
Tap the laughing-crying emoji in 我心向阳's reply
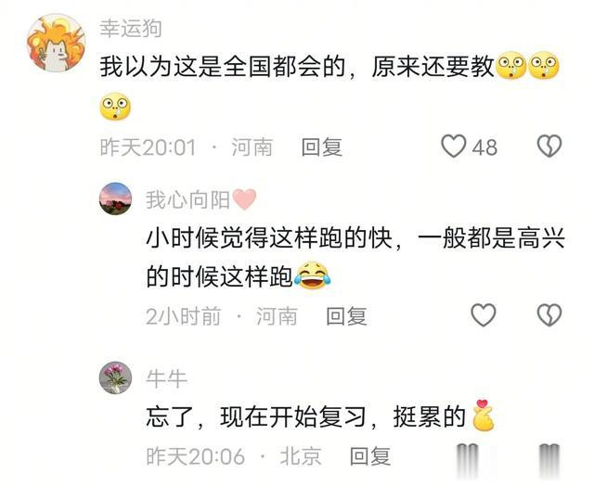313,275
